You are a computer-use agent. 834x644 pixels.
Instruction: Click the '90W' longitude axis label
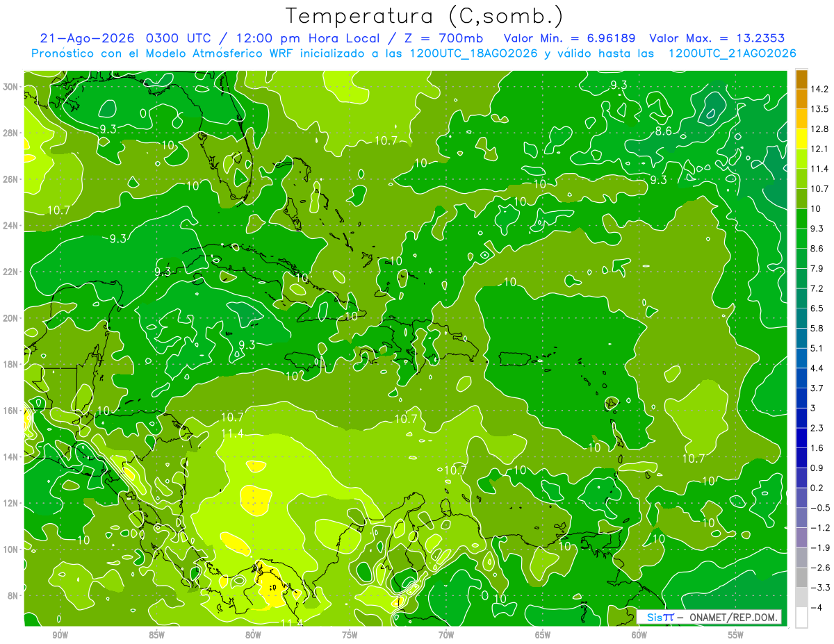(60, 635)
